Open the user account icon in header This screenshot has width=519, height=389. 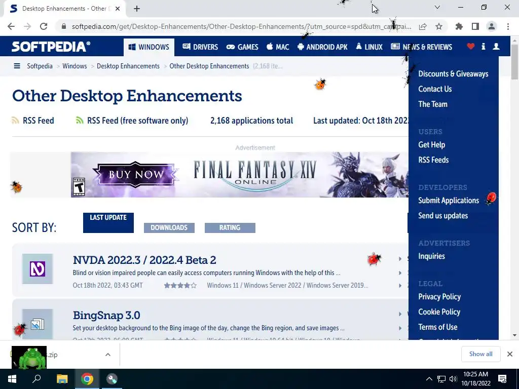point(496,47)
